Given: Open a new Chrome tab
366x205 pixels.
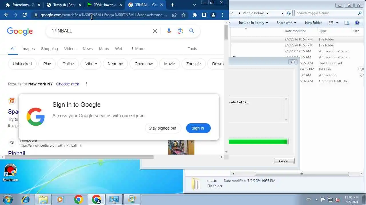Looking at the screenshot, I should [x=172, y=5].
